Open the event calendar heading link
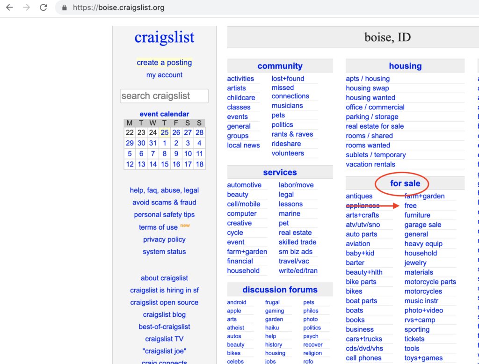 coord(164,114)
